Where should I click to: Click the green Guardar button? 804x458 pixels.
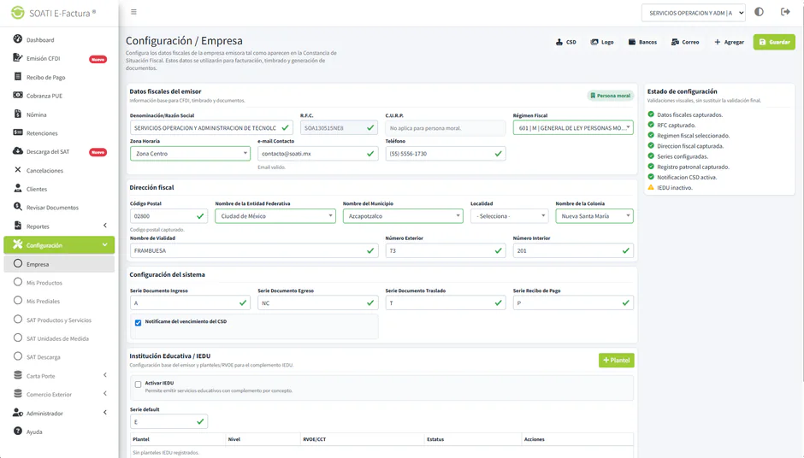pos(774,42)
